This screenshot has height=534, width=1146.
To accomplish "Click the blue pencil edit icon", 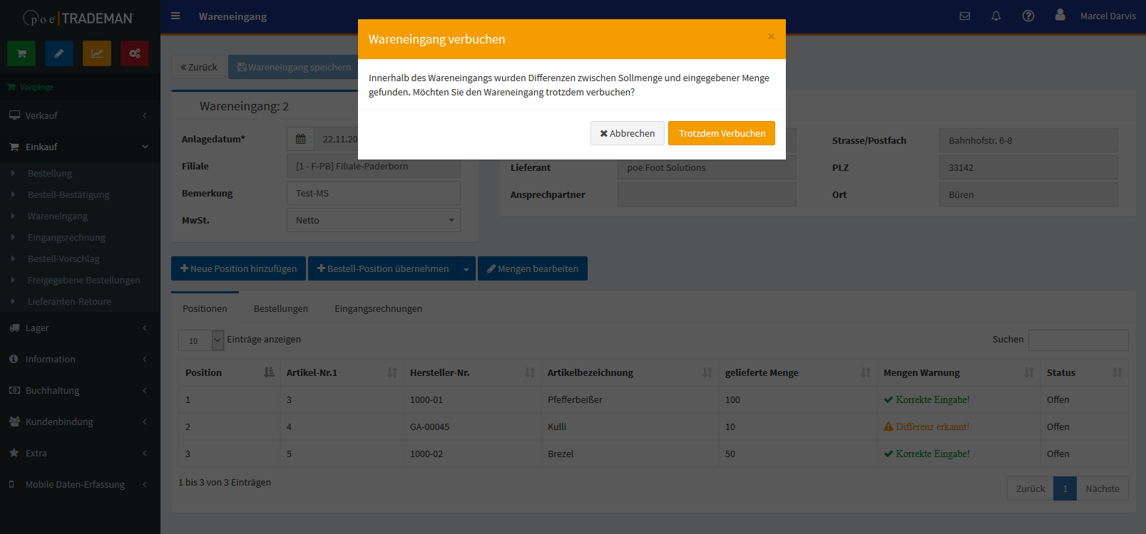I will click(x=59, y=53).
